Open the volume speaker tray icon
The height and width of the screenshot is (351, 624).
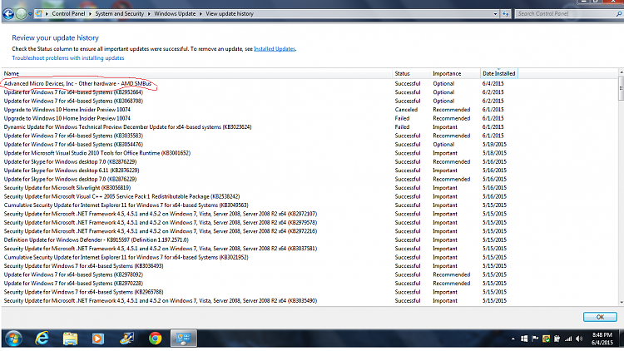579,339
